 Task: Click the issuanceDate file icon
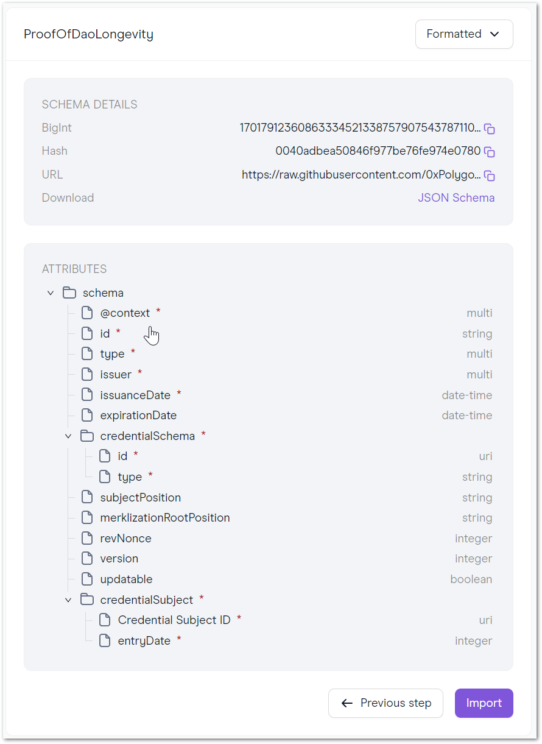[87, 395]
